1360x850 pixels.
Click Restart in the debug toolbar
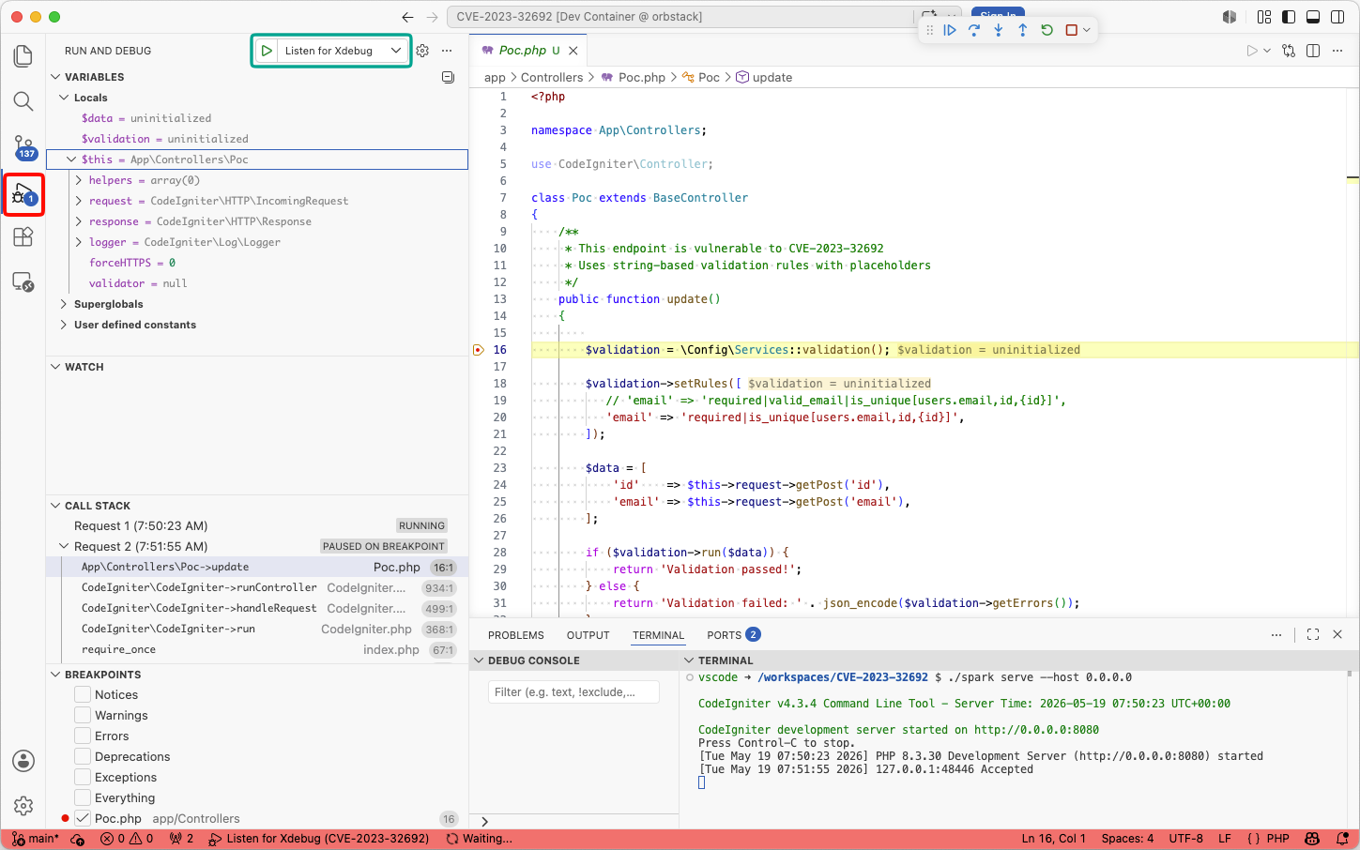click(x=1047, y=30)
